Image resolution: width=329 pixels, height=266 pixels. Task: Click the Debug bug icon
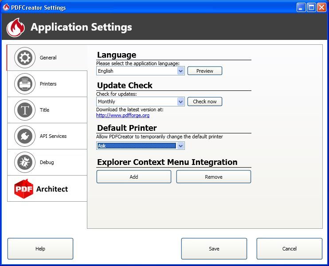pyautogui.click(x=25, y=162)
